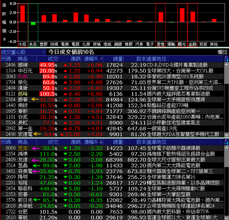This screenshot has height=220, width=229.
Task: Select stock row 1101 台泥
Action: click(112, 117)
